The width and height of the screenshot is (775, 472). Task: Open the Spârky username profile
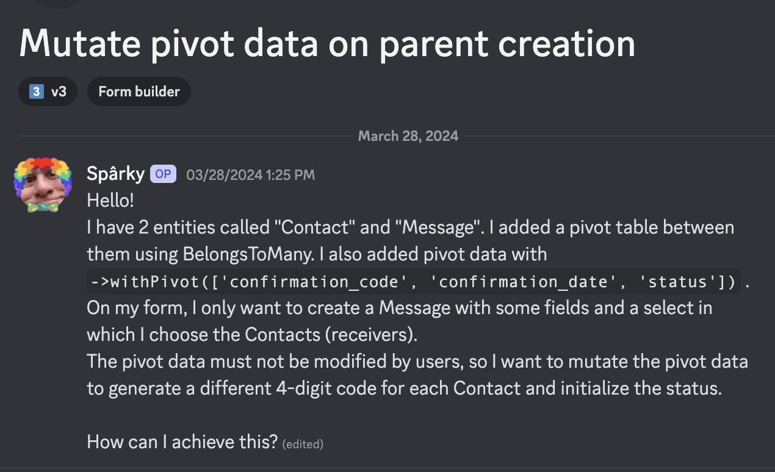(x=116, y=174)
